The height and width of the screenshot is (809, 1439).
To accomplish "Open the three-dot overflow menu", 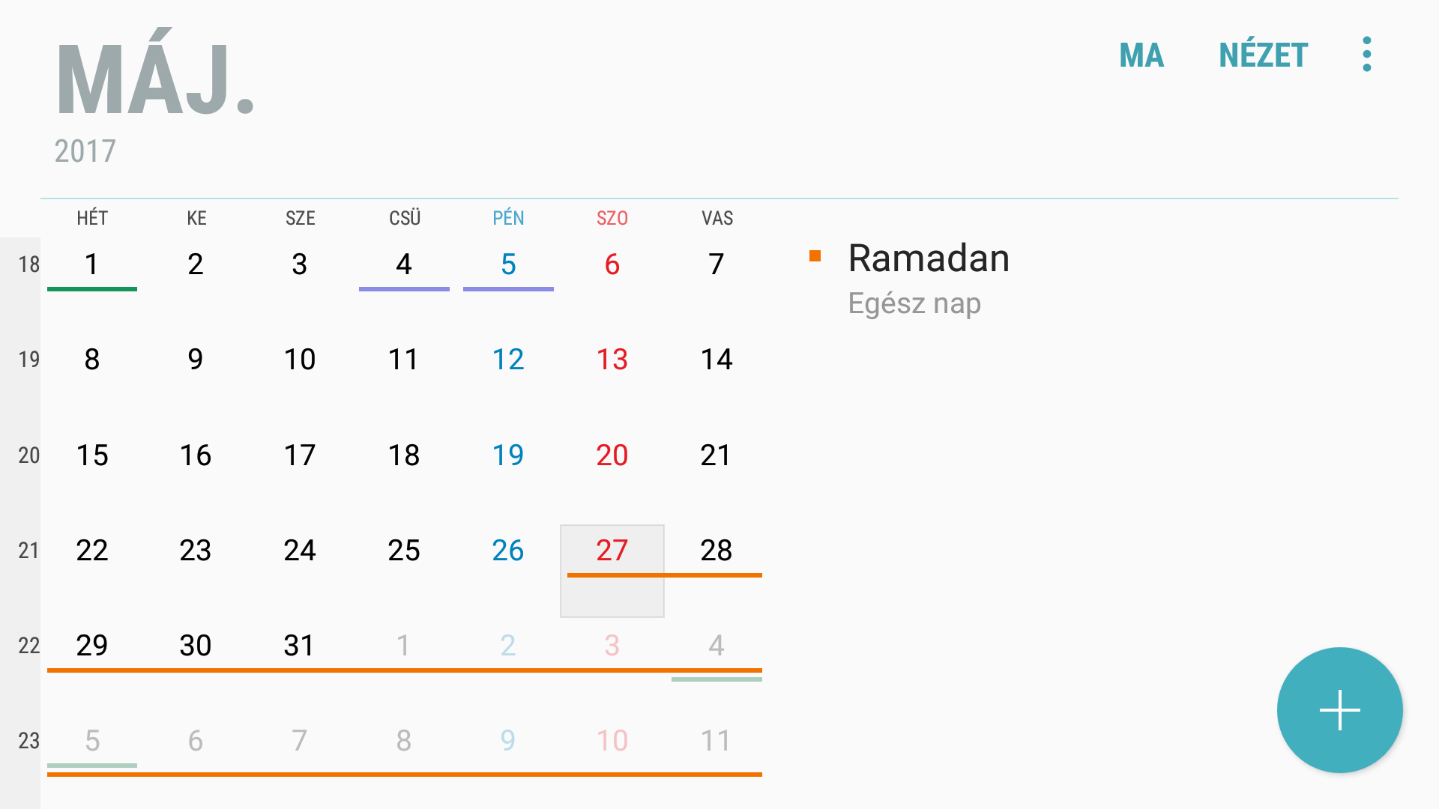I will point(1367,54).
